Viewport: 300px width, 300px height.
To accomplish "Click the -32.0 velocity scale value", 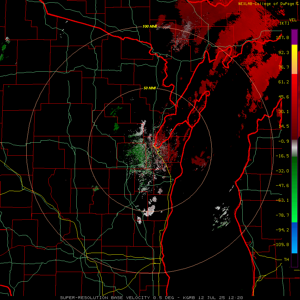I will (282, 171).
